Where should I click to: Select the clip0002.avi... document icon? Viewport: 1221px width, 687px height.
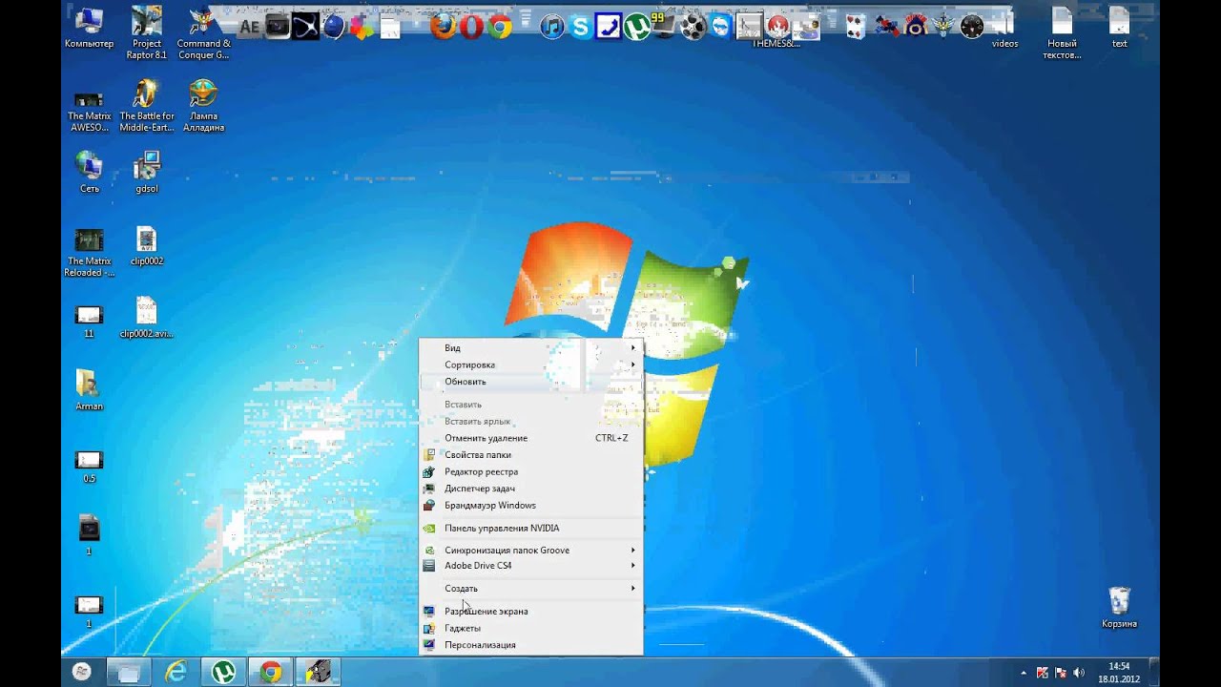(147, 318)
